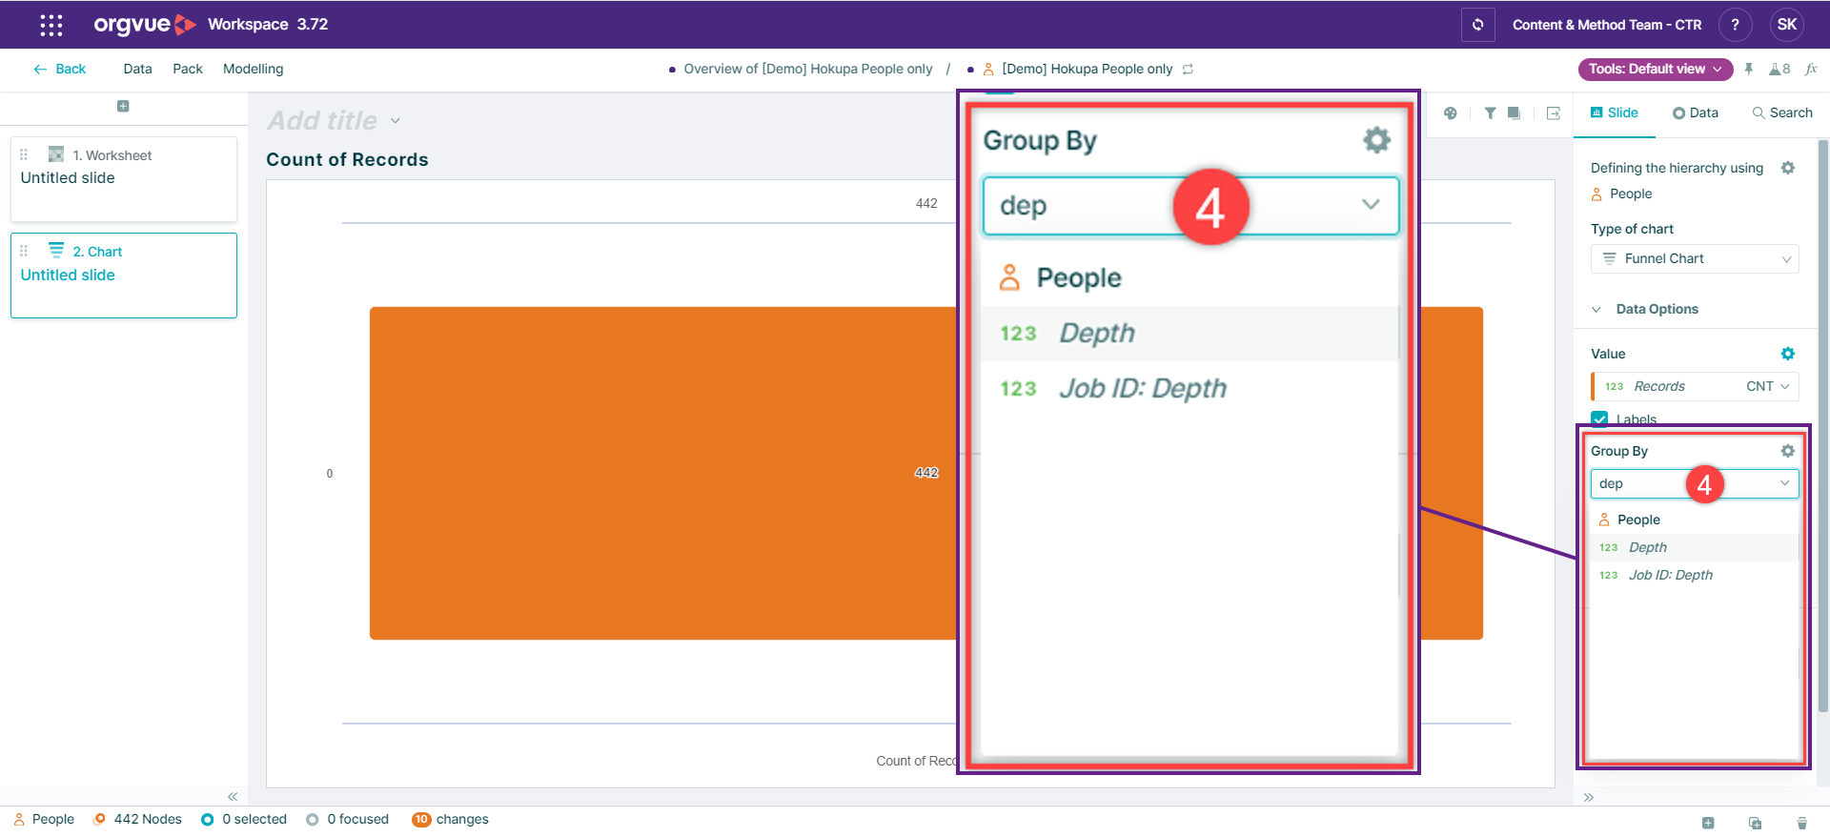The height and width of the screenshot is (837, 1830).
Task: Add a new slide with plus icon
Action: pyautogui.click(x=123, y=106)
